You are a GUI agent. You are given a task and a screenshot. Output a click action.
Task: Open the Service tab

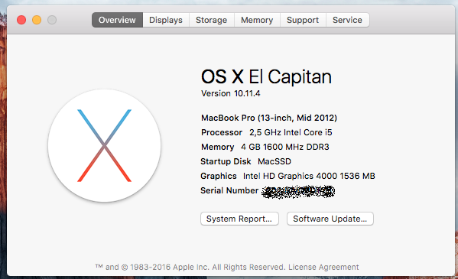click(x=347, y=20)
